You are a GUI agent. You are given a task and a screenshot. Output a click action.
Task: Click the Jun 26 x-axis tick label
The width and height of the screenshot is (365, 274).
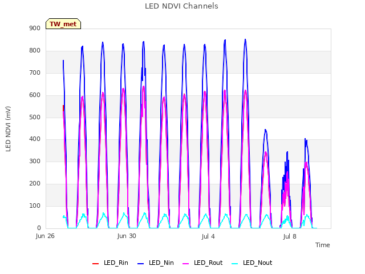point(45,236)
